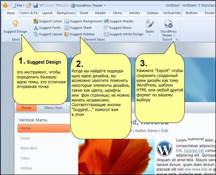Click the orange flower article image
The width and height of the screenshot is (216, 175).
pyautogui.click(x=116, y=157)
